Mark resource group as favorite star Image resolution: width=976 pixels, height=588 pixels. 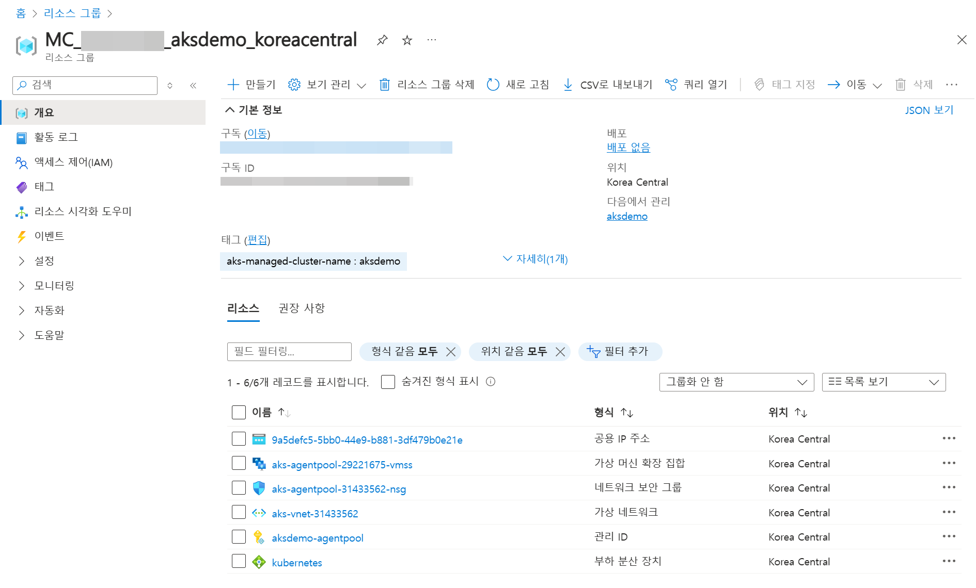point(407,40)
